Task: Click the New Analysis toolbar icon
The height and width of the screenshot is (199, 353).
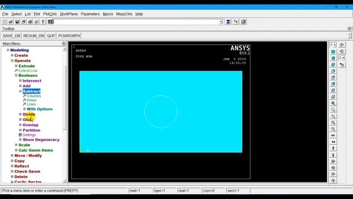Action: tap(4, 22)
